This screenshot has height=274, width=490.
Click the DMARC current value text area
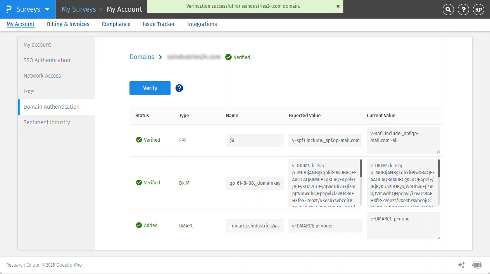404,226
